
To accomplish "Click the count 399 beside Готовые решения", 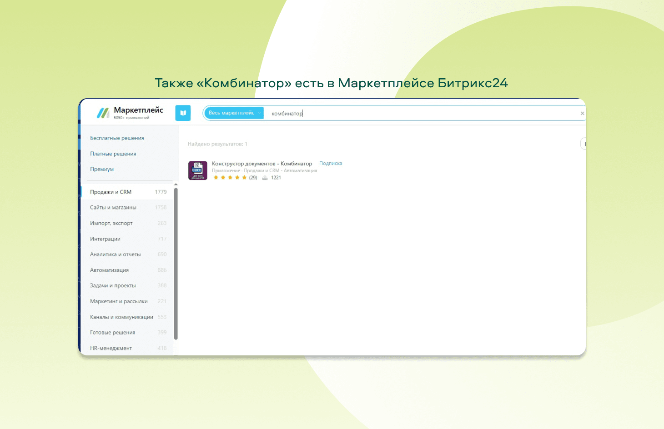I will [x=162, y=333].
